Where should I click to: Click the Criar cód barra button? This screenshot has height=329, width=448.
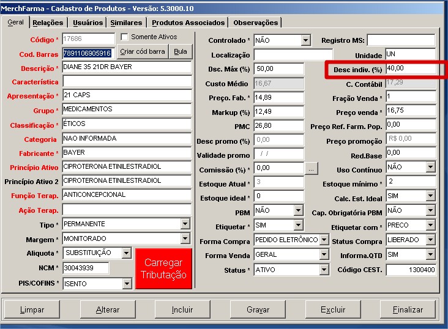pyautogui.click(x=142, y=52)
